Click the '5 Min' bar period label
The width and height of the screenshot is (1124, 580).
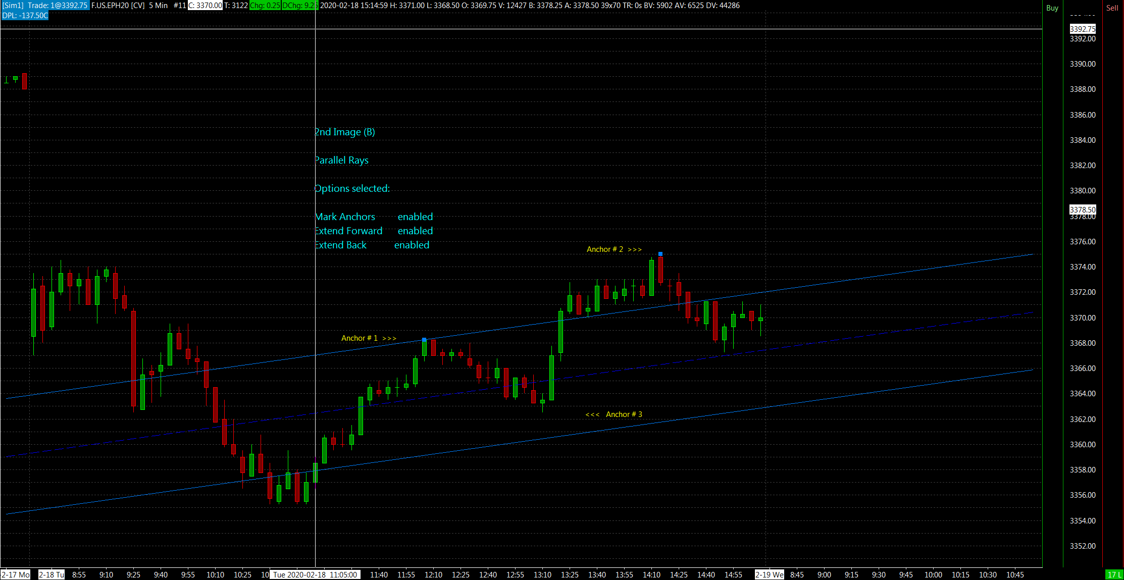pos(158,6)
